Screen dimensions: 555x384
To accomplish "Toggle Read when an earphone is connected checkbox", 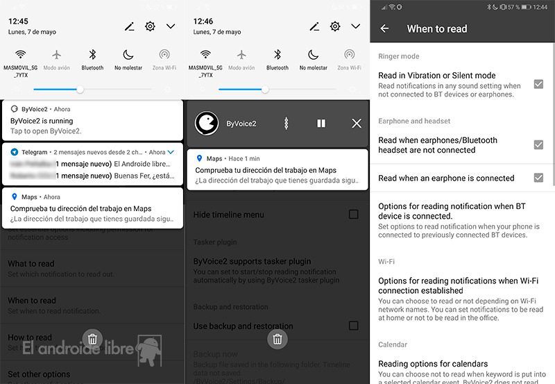I will pyautogui.click(x=538, y=178).
